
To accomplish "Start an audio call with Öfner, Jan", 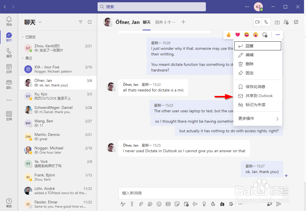I will (x=266, y=22).
